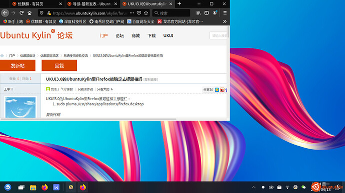Open the 下载 navigation item

tap(151, 35)
